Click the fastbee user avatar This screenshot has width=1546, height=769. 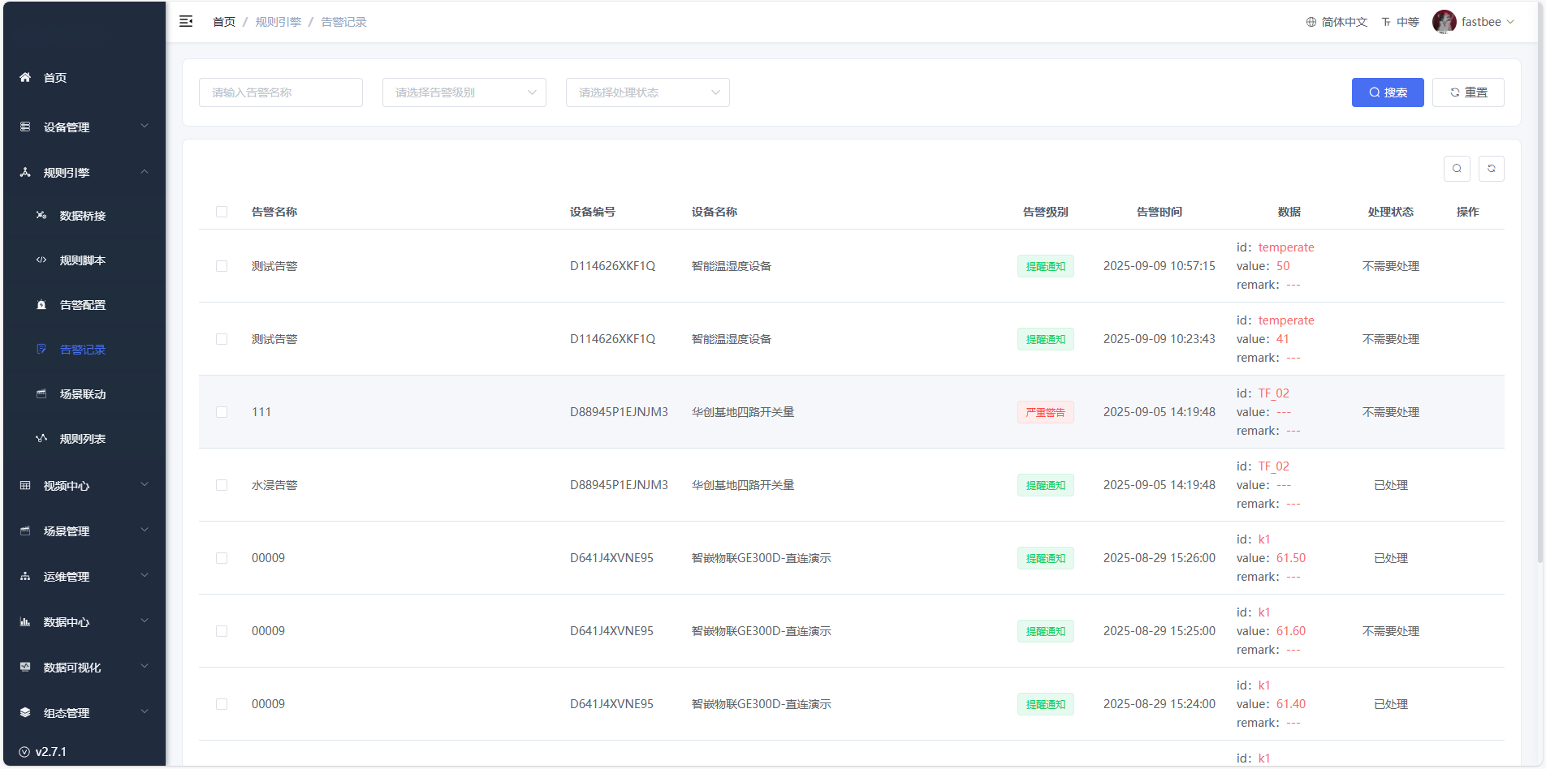pyautogui.click(x=1444, y=22)
